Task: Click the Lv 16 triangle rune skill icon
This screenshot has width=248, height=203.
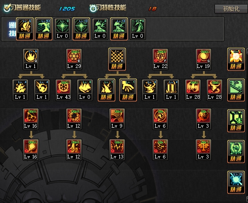Action: (x=31, y=119)
